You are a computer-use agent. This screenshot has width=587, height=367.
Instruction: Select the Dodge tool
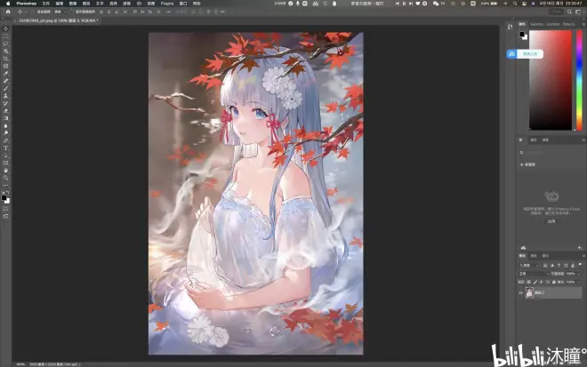pos(5,133)
